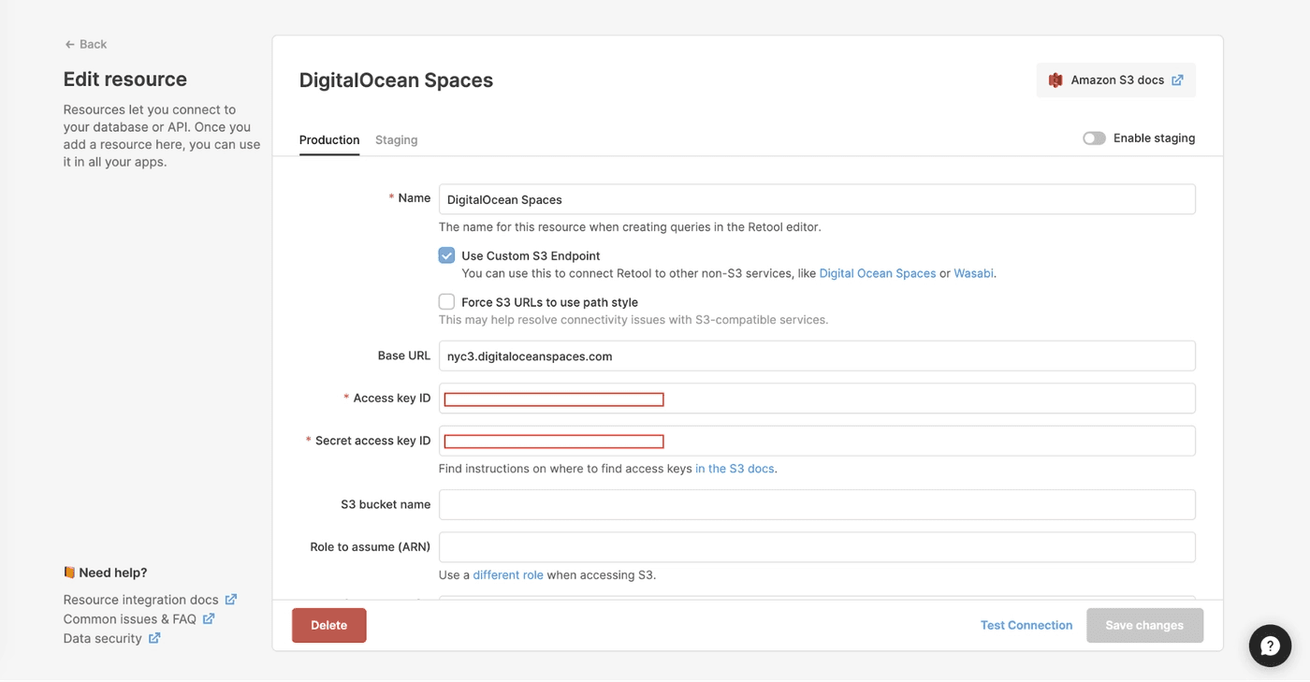Click external link icon beside Amazon S3 docs

tap(1177, 80)
